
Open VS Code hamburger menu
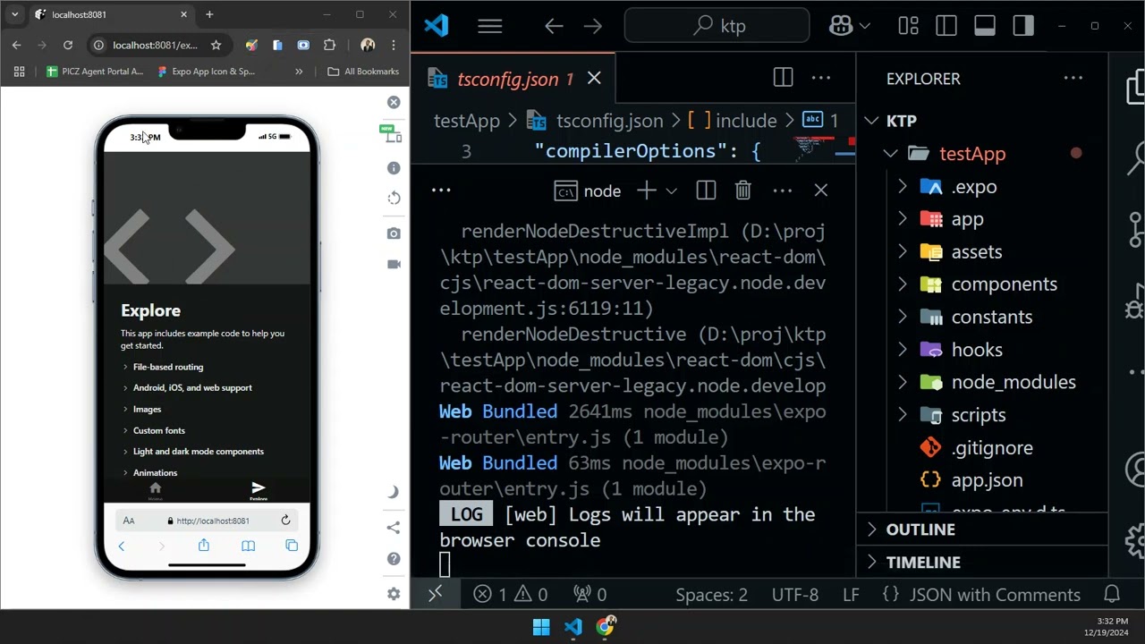(489, 26)
